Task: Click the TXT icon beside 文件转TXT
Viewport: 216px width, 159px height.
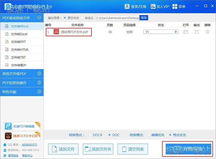Action: [x=7, y=57]
